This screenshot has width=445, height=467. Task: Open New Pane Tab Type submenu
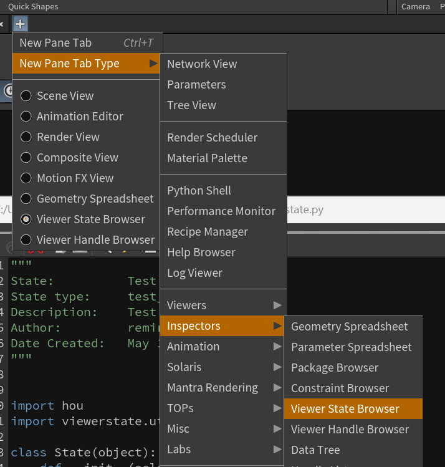pyautogui.click(x=87, y=64)
